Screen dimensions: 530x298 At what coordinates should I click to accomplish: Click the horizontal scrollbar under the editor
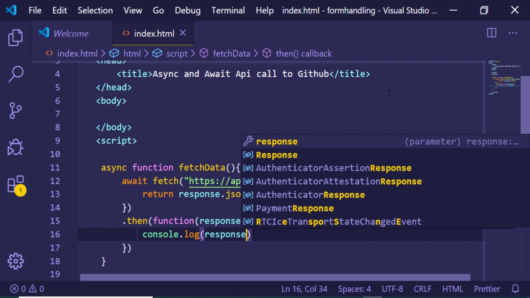tap(275, 277)
